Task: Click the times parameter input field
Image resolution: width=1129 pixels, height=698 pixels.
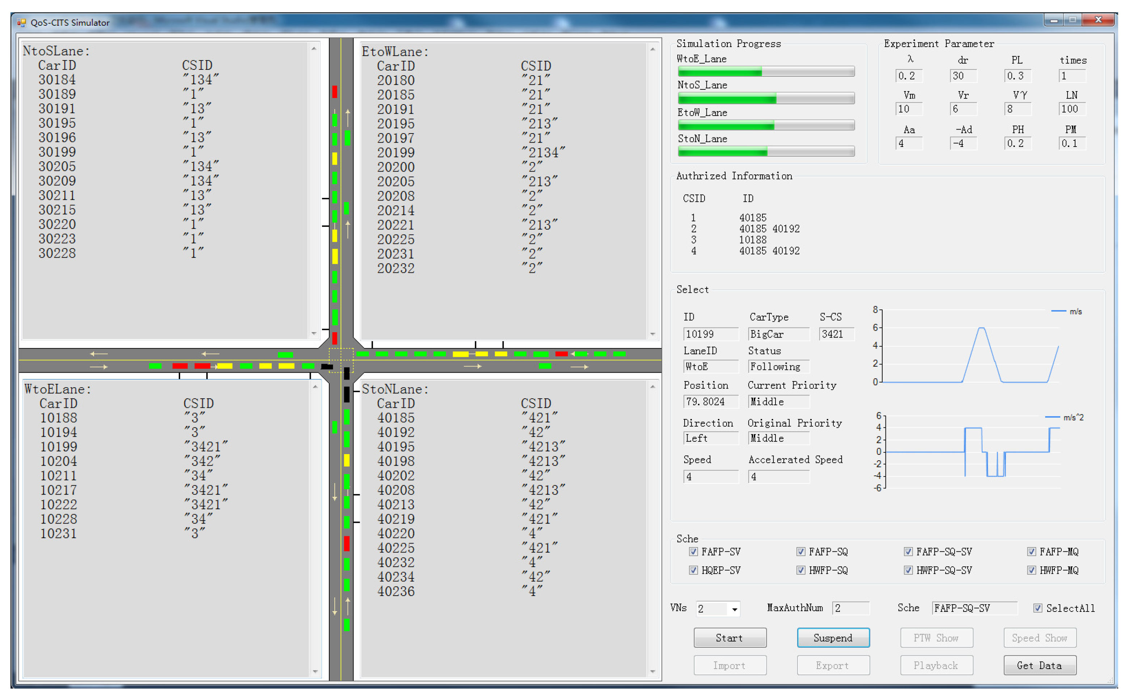Action: coord(1072,76)
